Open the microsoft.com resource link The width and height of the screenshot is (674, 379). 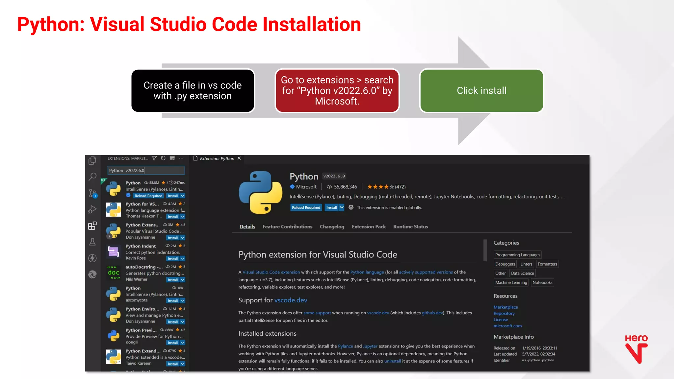(507, 326)
